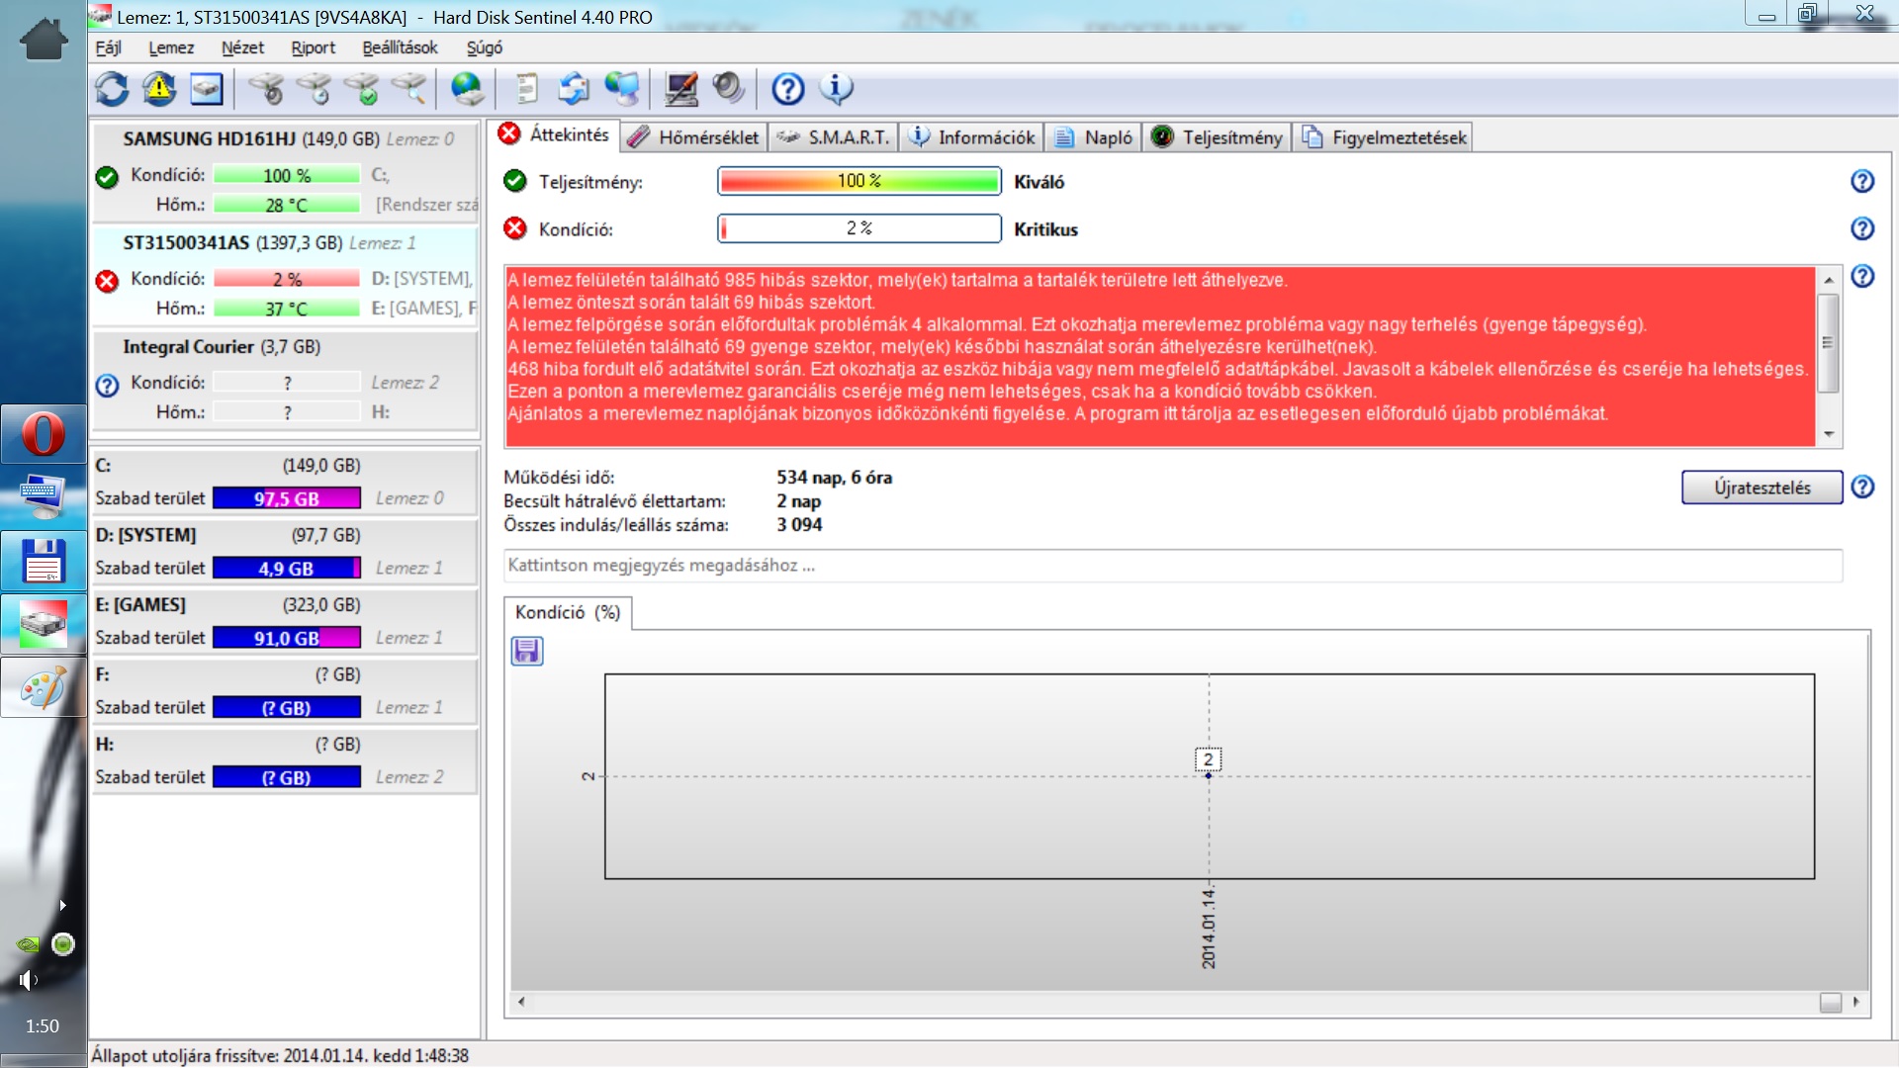The width and height of the screenshot is (1899, 1068).
Task: Click the disk with magnifier surface test icon
Action: point(409,89)
